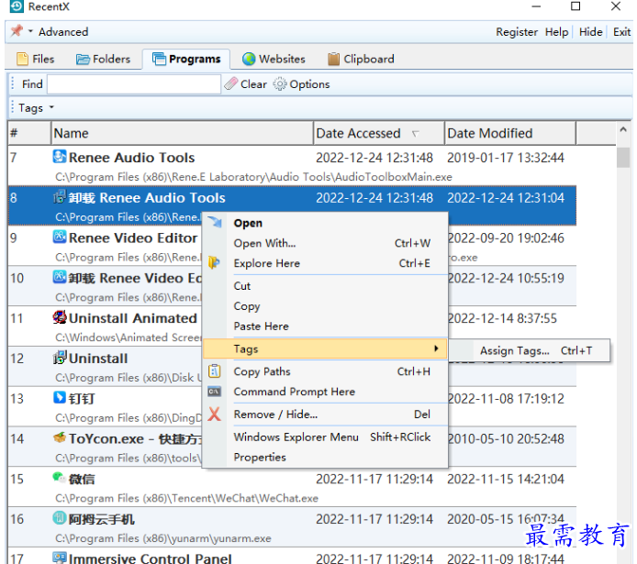
Task: Click the ToYcon.exe icon
Action: click(60, 437)
